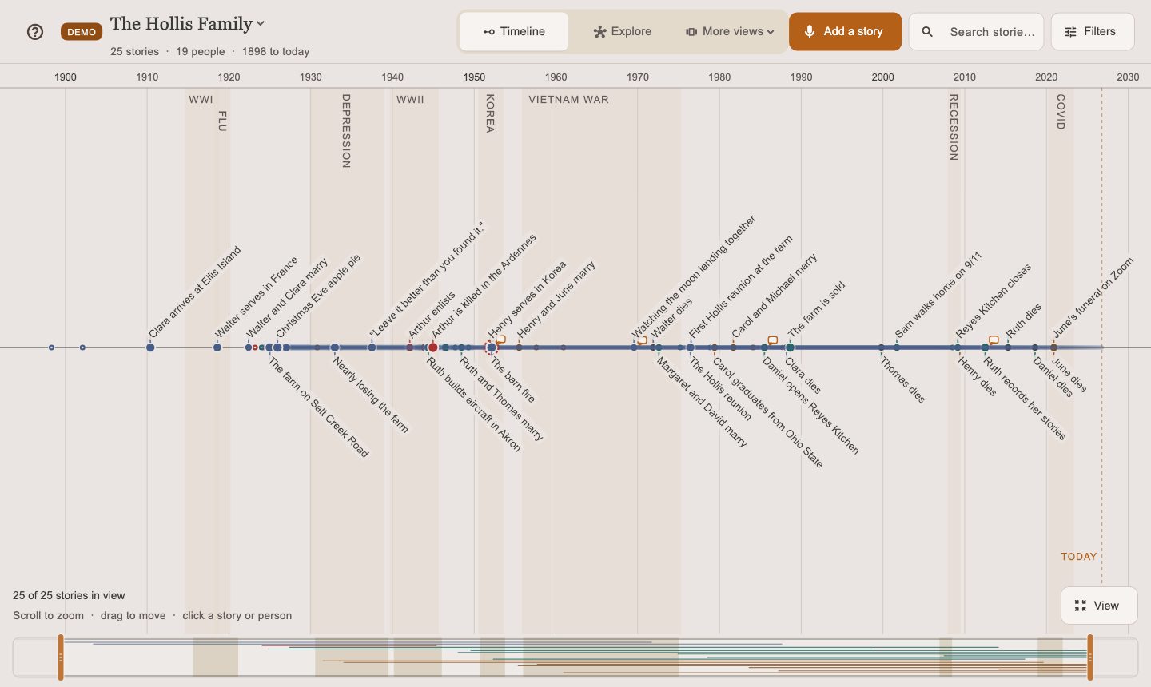The height and width of the screenshot is (687, 1151).
Task: Click the comment icon above Henry serves in Korea
Action: [501, 340]
